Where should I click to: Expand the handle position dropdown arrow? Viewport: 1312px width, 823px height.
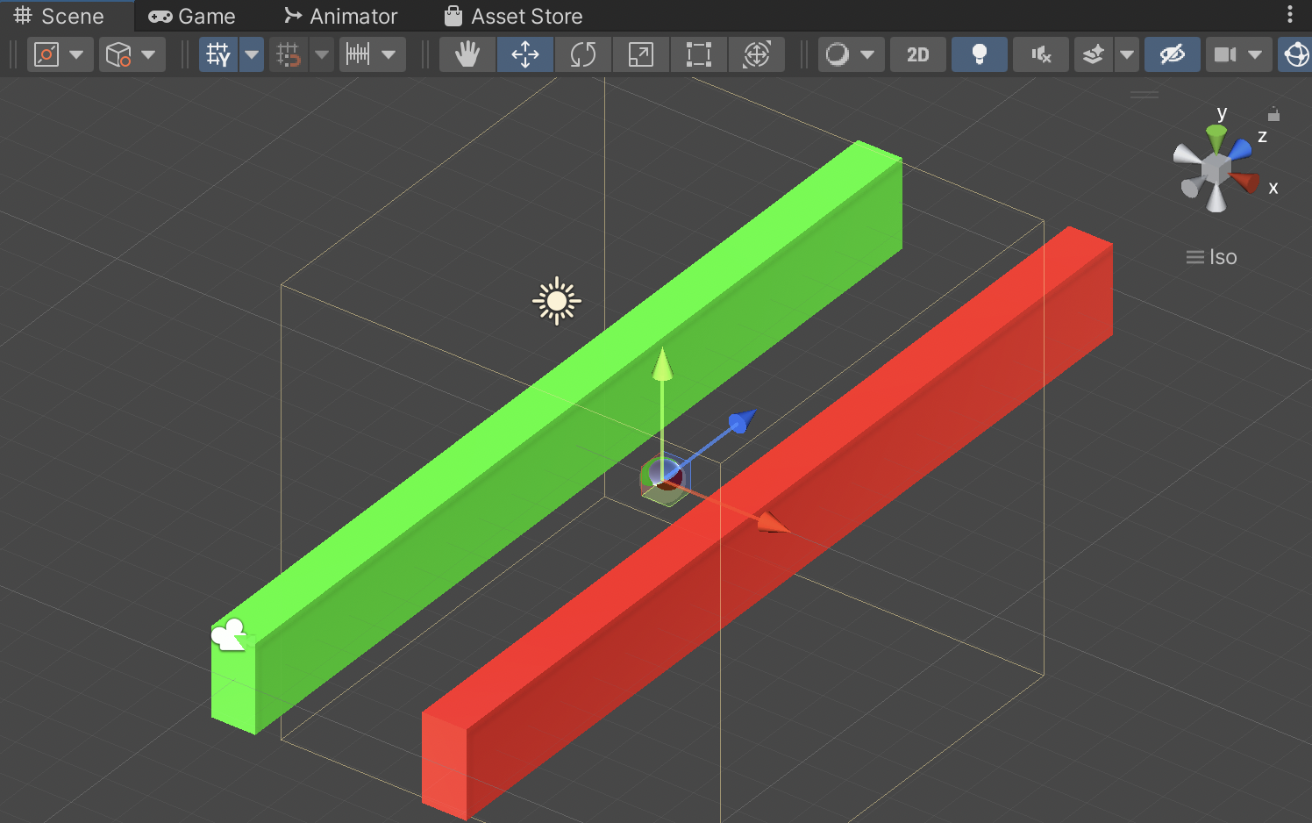coord(77,54)
